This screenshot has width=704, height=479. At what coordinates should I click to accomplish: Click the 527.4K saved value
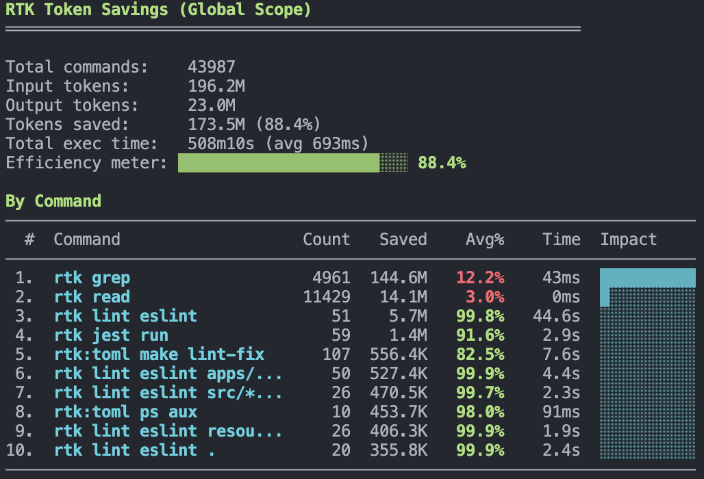click(x=399, y=374)
